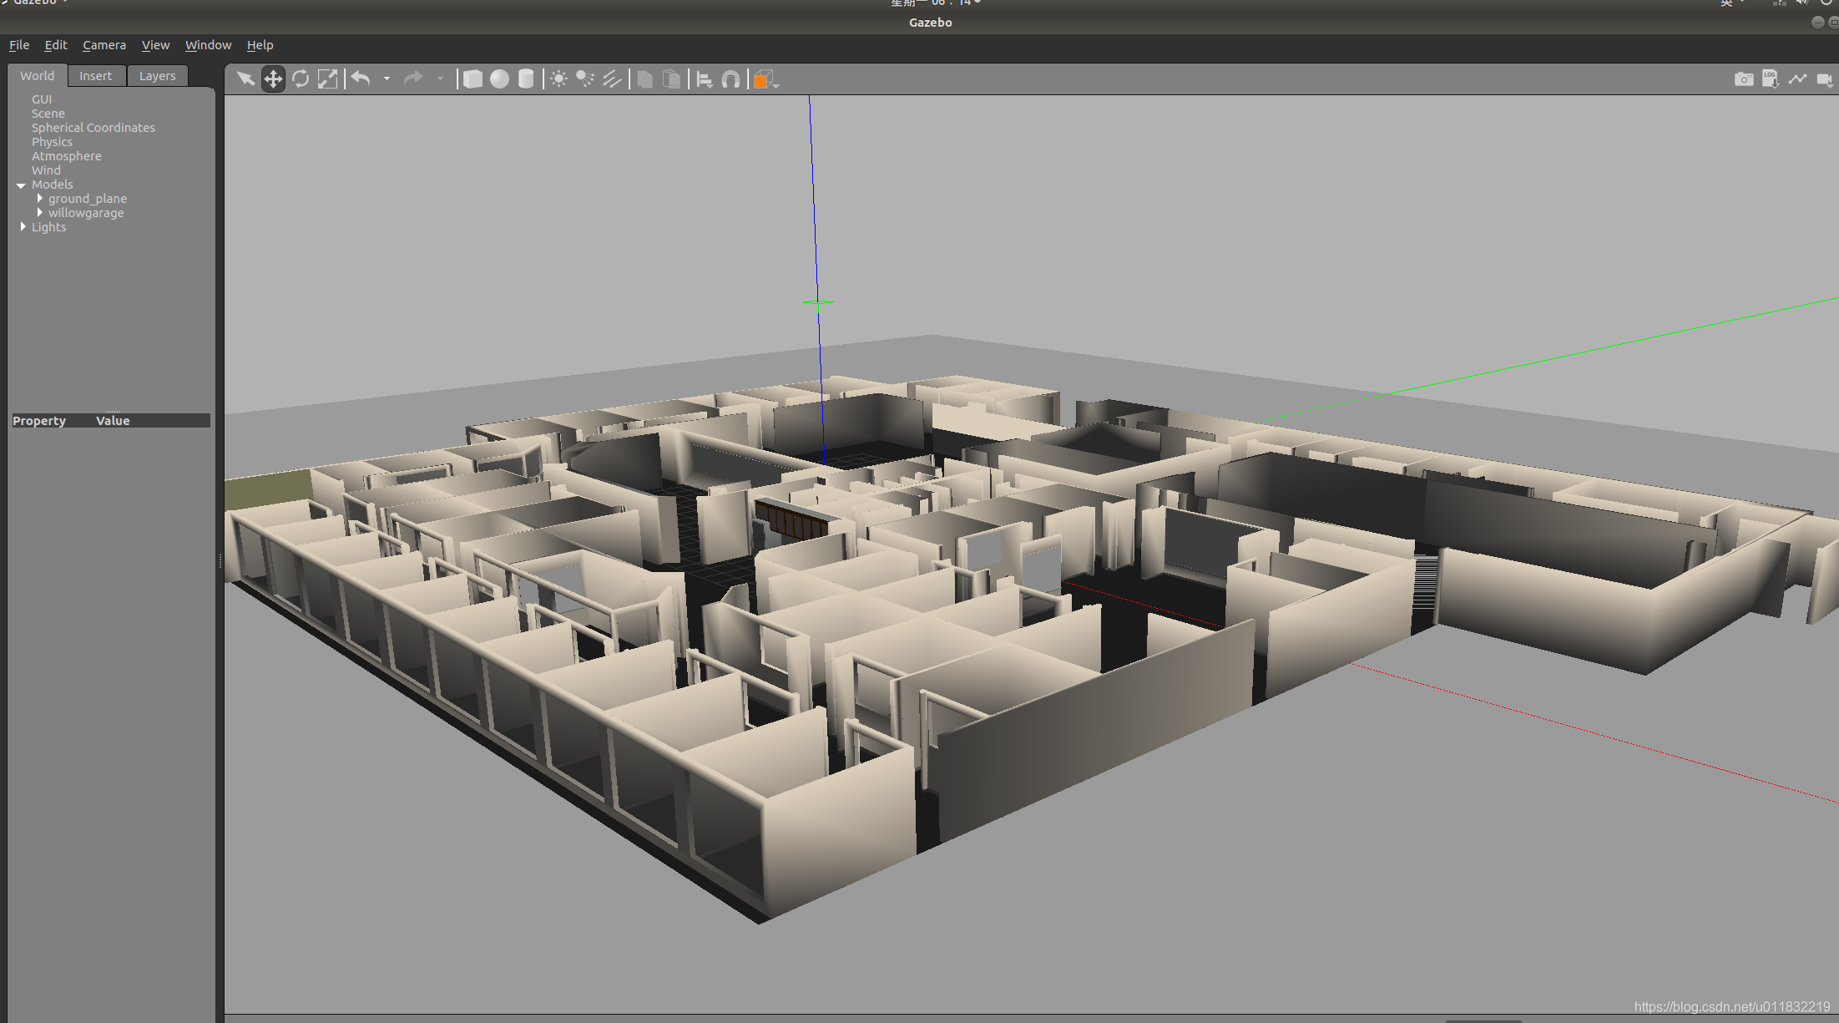Select the ground_plane model entry

(x=88, y=199)
